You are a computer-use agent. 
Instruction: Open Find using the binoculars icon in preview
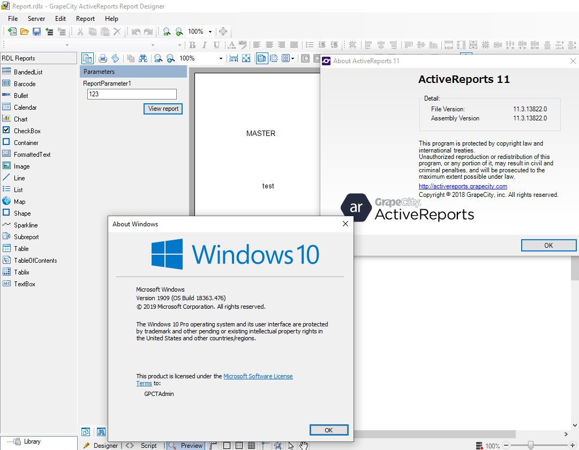[143, 58]
